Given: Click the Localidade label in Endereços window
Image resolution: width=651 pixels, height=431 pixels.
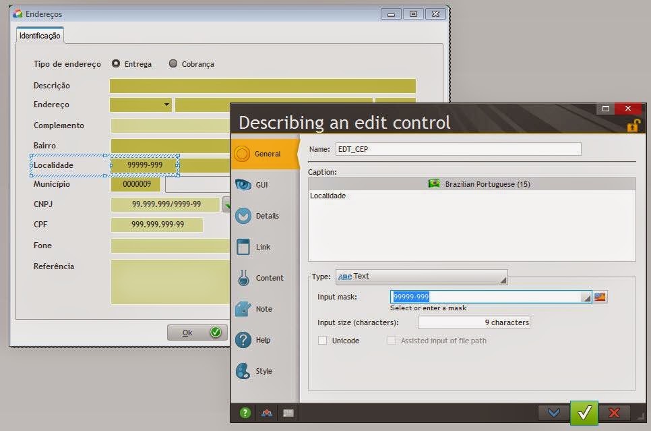Looking at the screenshot, I should click(53, 165).
